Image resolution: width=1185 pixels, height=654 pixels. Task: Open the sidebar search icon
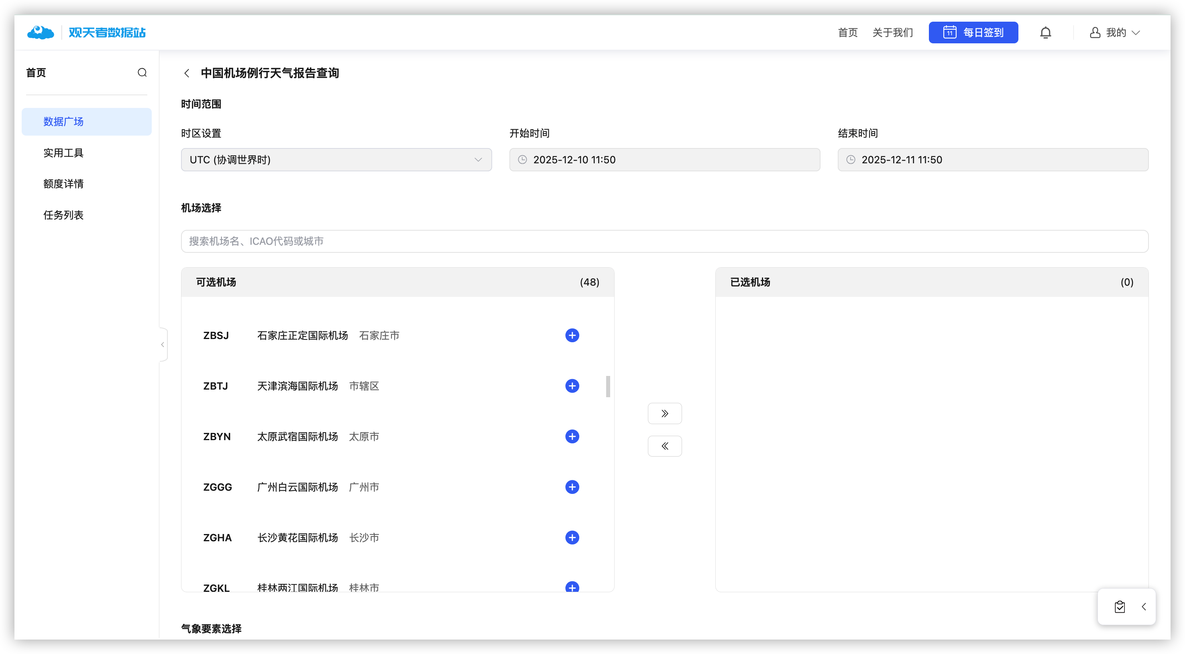tap(142, 72)
